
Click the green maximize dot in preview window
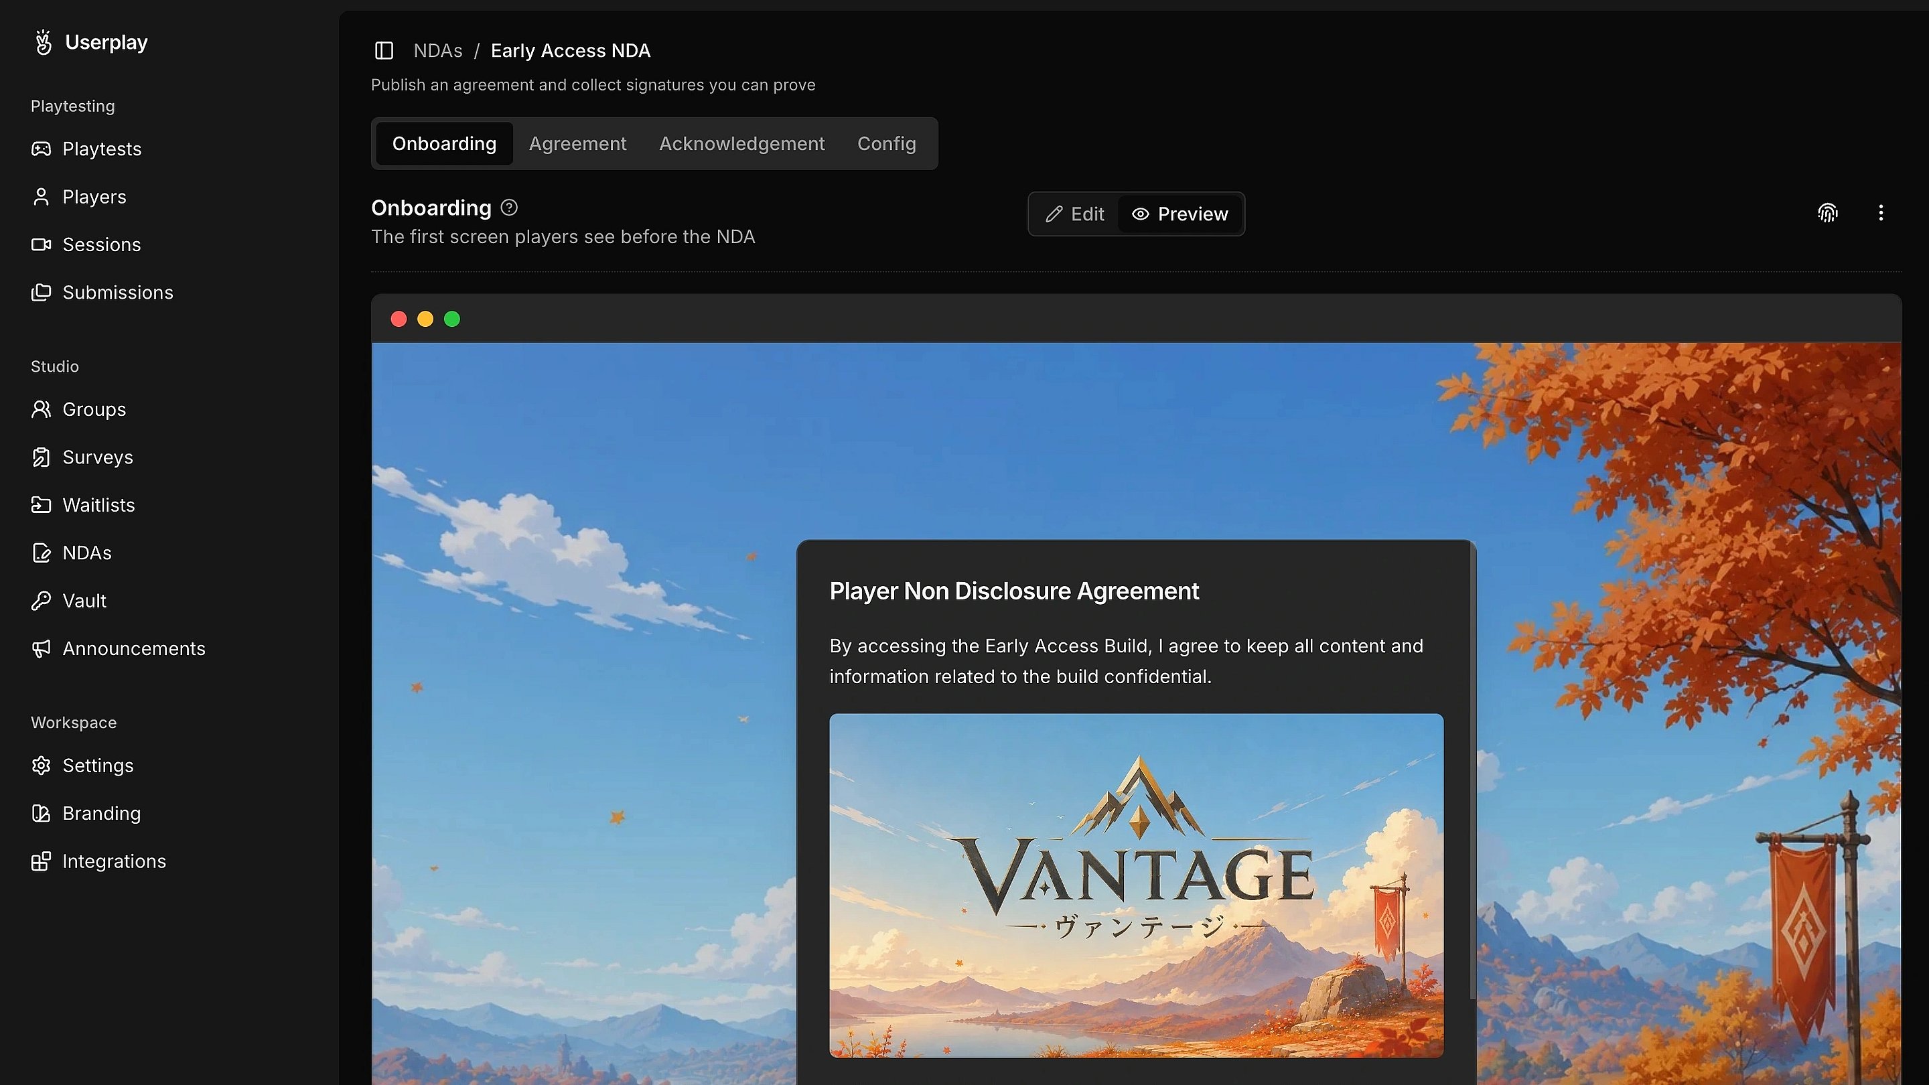tap(452, 319)
